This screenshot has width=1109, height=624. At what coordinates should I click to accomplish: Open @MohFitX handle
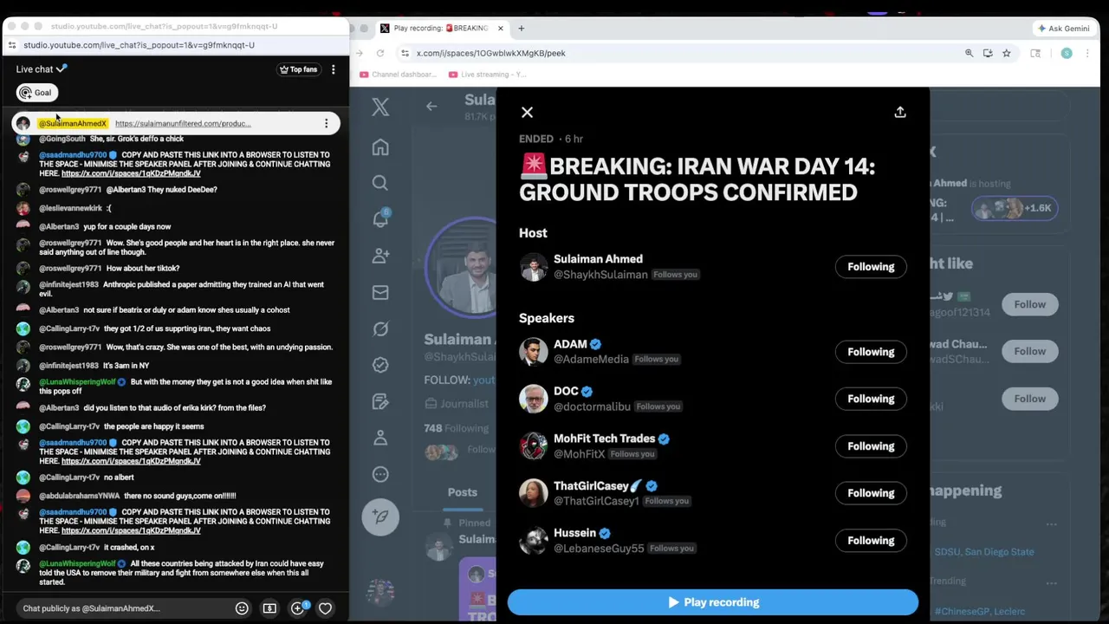(579, 453)
